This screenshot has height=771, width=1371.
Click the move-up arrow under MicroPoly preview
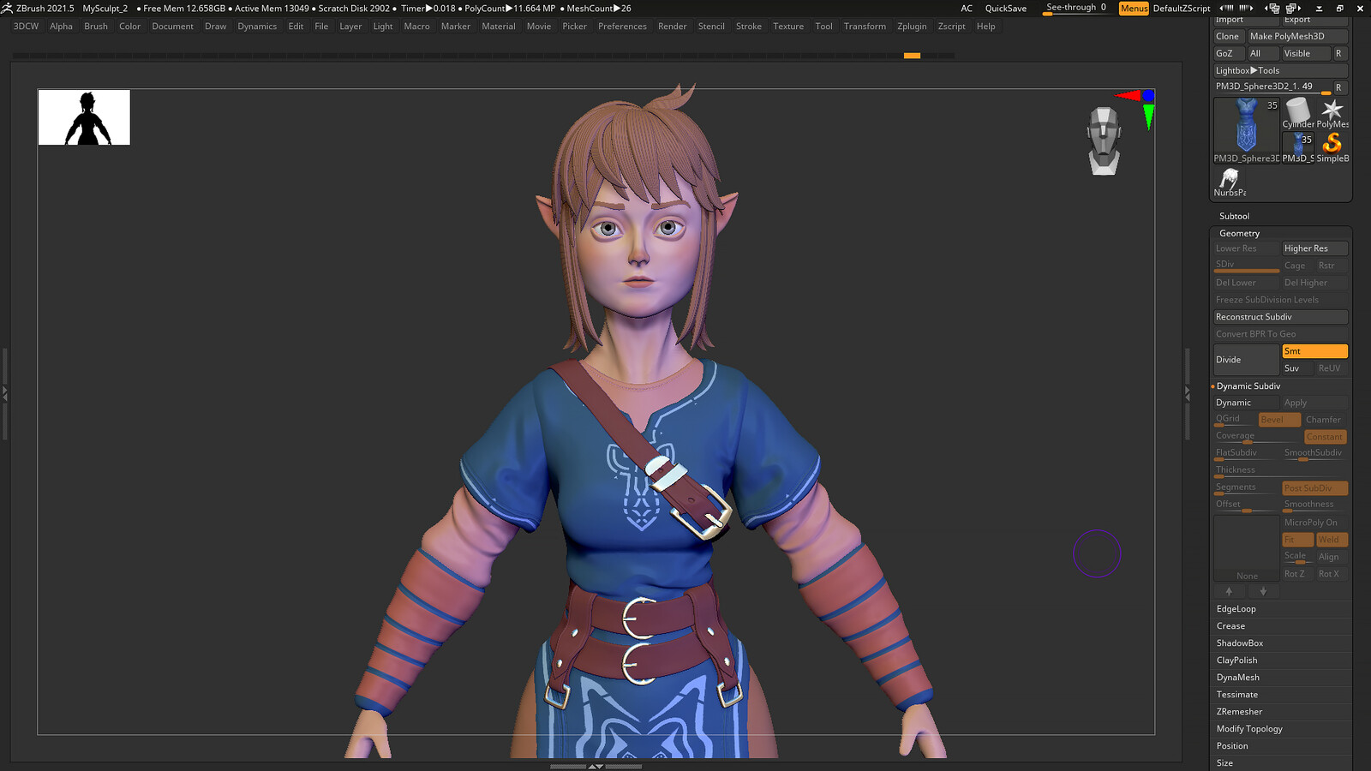[x=1229, y=591]
